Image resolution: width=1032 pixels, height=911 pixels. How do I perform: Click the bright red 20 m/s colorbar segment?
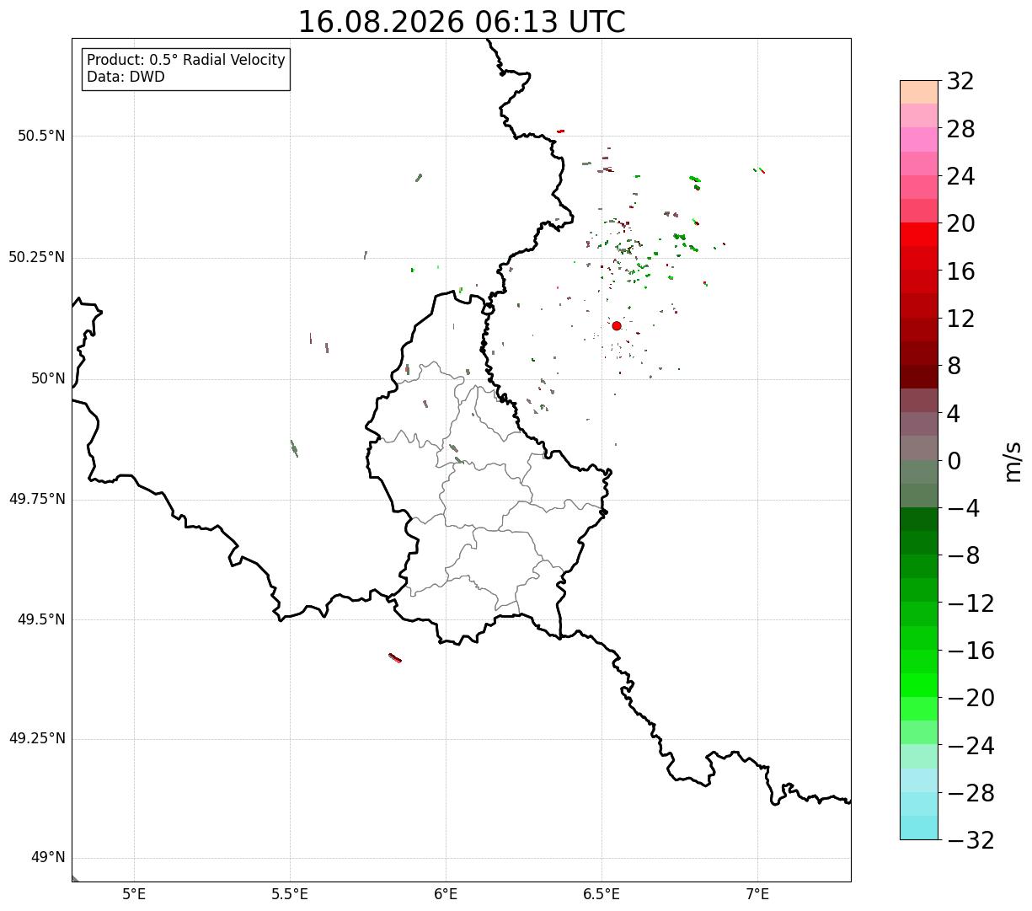point(918,234)
